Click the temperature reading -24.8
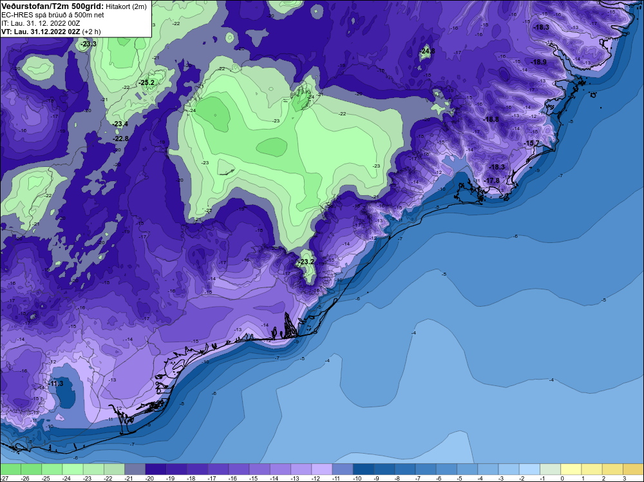The image size is (644, 482). pos(427,52)
